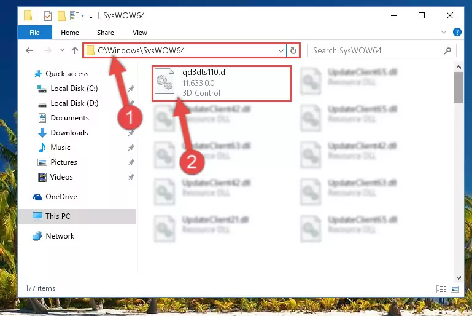Select Network in navigation pane
This screenshot has width=472, height=316.
pyautogui.click(x=60, y=236)
